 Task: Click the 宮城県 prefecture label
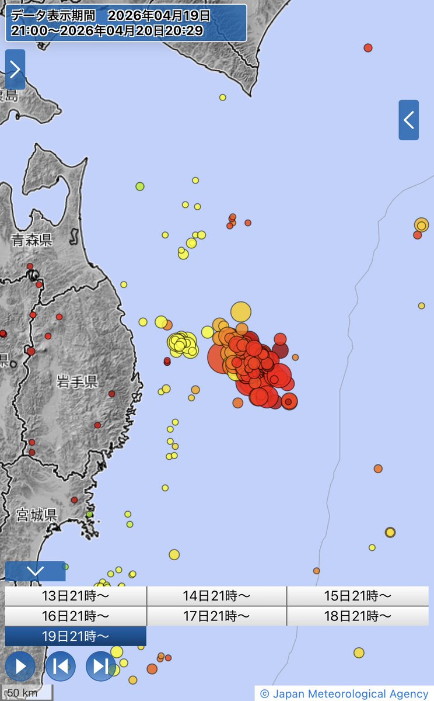[36, 515]
